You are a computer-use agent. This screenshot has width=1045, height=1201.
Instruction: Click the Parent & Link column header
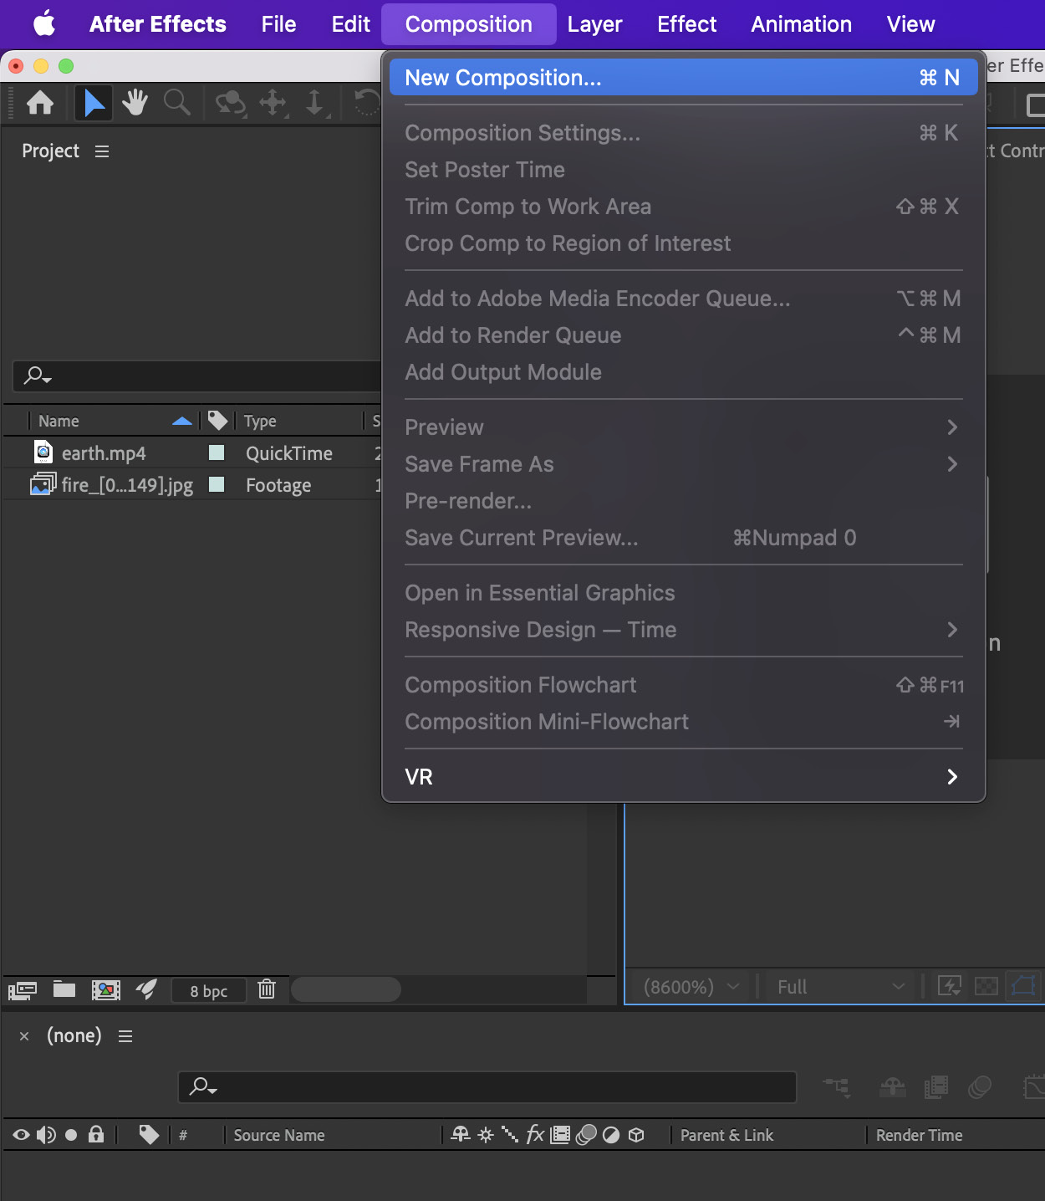(x=726, y=1135)
